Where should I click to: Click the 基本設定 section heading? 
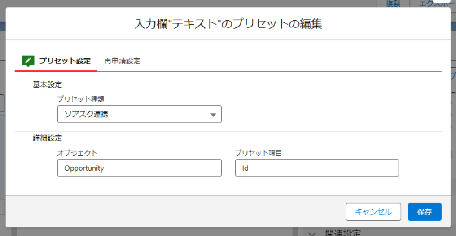pyautogui.click(x=48, y=85)
